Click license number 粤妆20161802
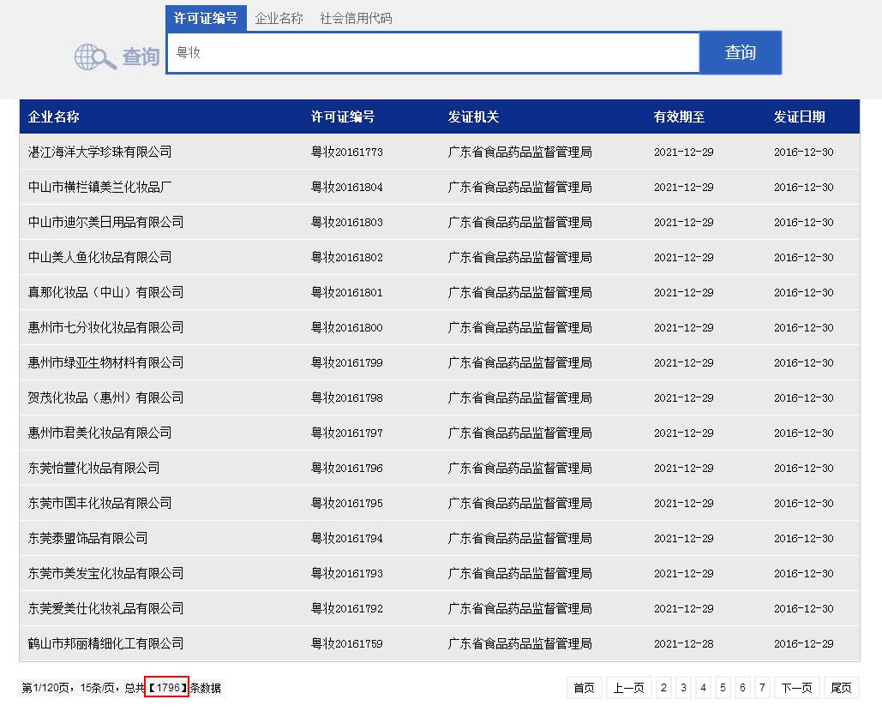Viewport: 882px width, 711px height. [347, 258]
